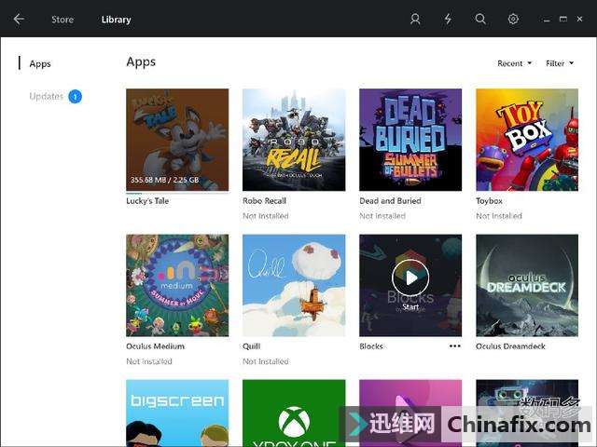Expand the Filter dropdown
The height and width of the screenshot is (447, 597).
tap(560, 63)
